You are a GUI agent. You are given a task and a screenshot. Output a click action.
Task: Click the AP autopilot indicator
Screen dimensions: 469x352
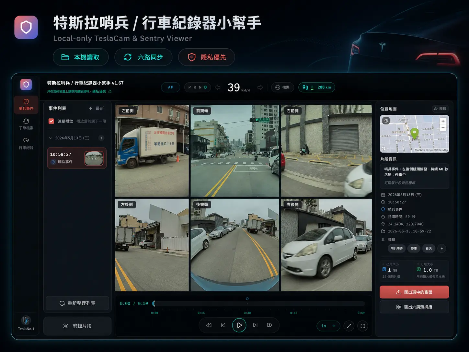170,87
